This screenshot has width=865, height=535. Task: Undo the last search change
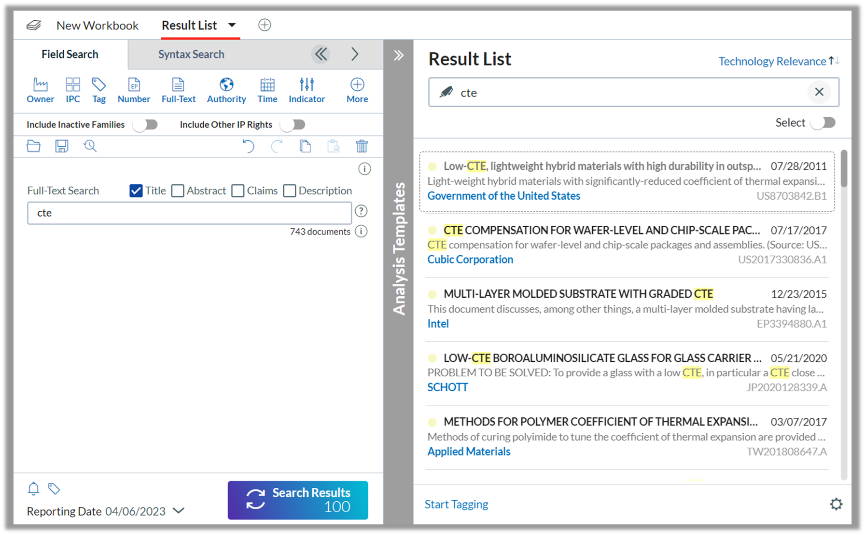pyautogui.click(x=248, y=146)
